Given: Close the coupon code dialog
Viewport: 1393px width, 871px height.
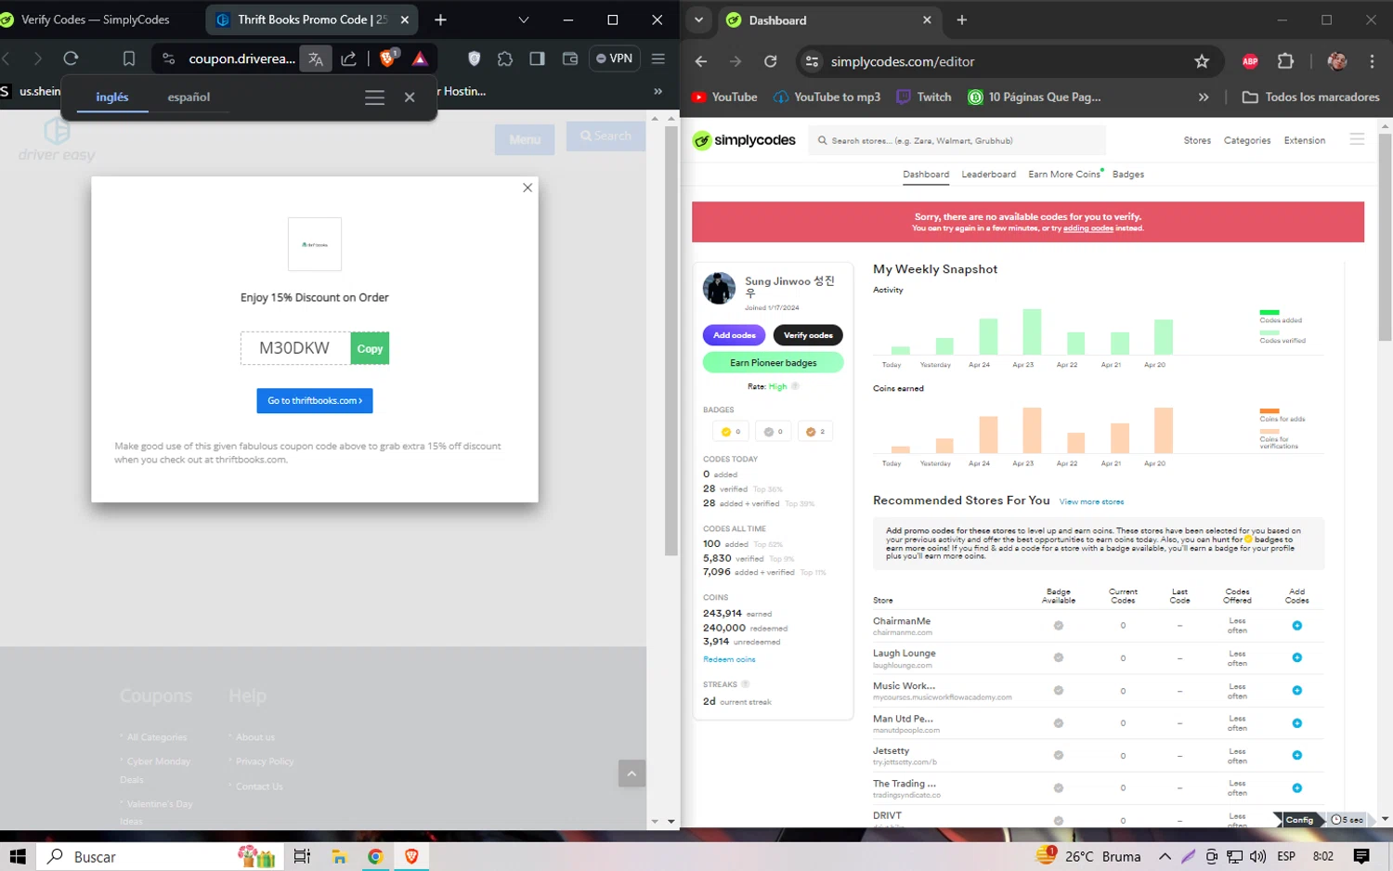Looking at the screenshot, I should coord(527,188).
